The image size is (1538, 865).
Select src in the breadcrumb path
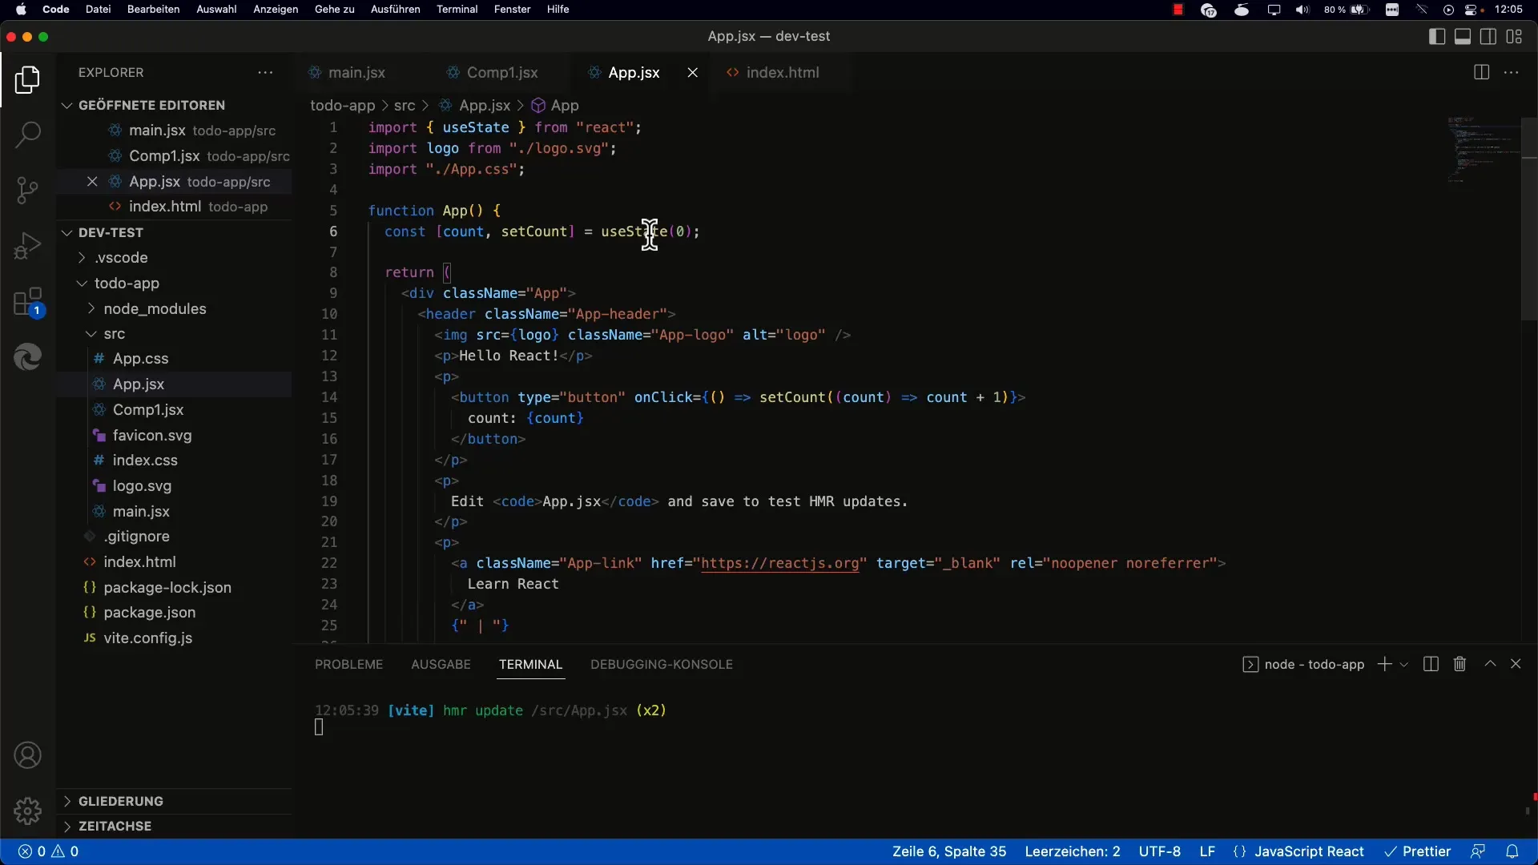point(405,106)
